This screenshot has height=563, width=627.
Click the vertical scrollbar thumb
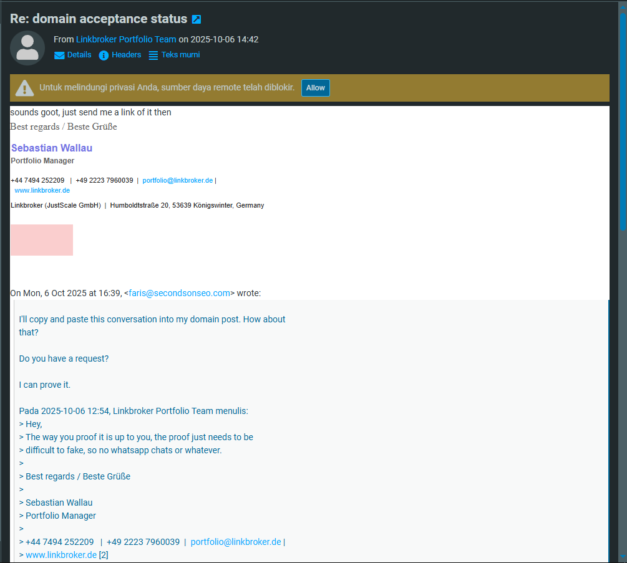coord(622,125)
